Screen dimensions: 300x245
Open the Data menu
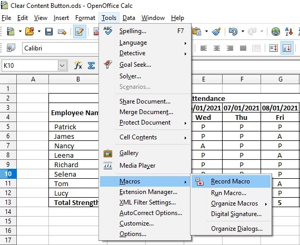click(129, 18)
